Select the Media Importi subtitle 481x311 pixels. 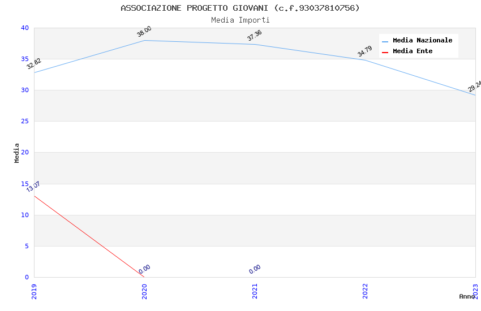[x=240, y=20]
